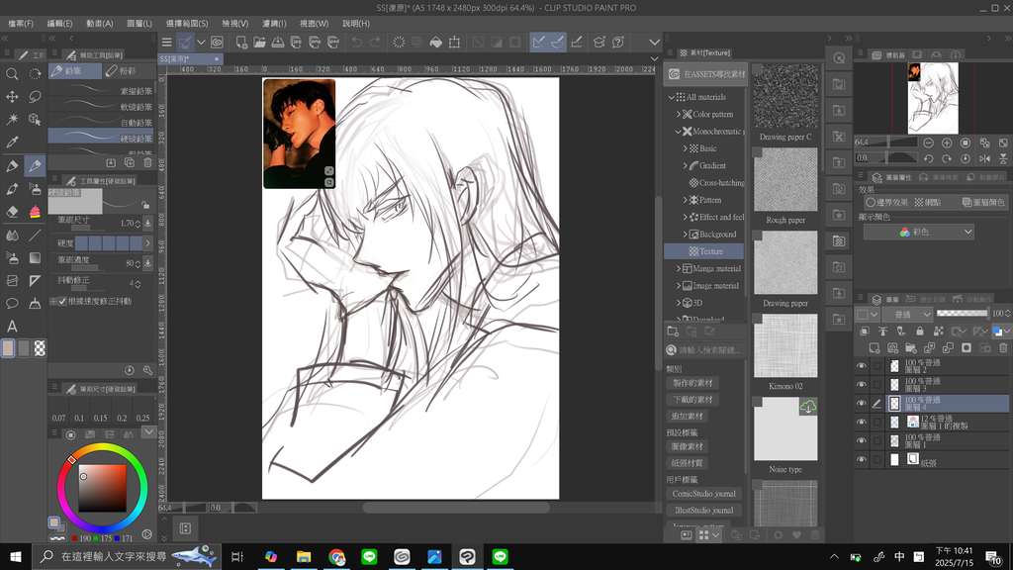Image resolution: width=1013 pixels, height=570 pixels.
Task: Click the Save icon in command bar
Action: tap(278, 42)
